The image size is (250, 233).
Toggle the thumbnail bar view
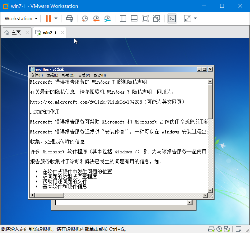click(x=134, y=18)
